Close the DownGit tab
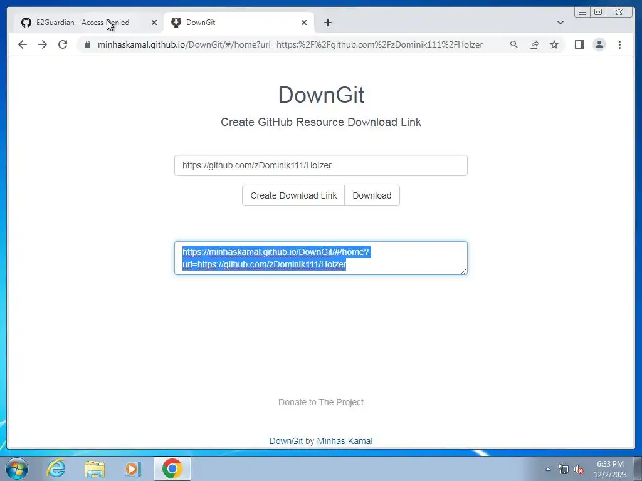Screen dimensions: 642x481 coord(304,23)
